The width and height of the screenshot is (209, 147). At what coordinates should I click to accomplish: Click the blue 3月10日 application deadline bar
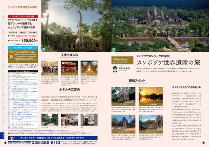click(x=23, y=48)
